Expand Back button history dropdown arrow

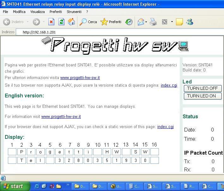(28, 22)
